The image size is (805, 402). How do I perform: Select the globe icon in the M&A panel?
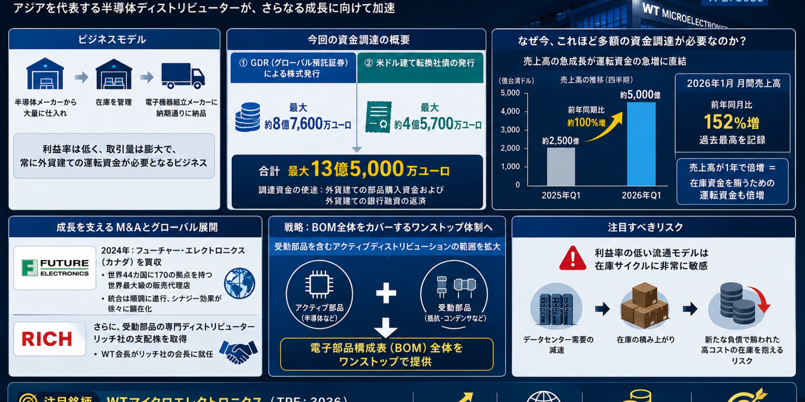(x=239, y=283)
